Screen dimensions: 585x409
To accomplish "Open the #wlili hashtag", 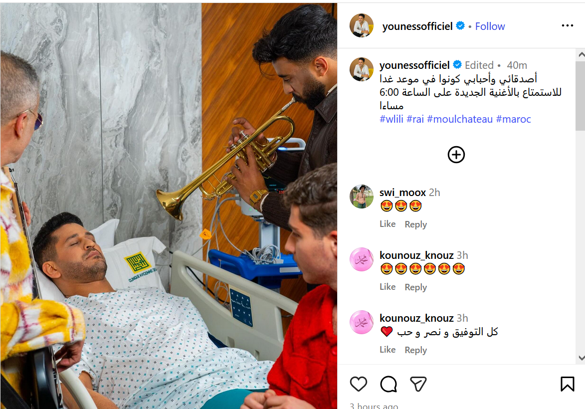I will 391,119.
